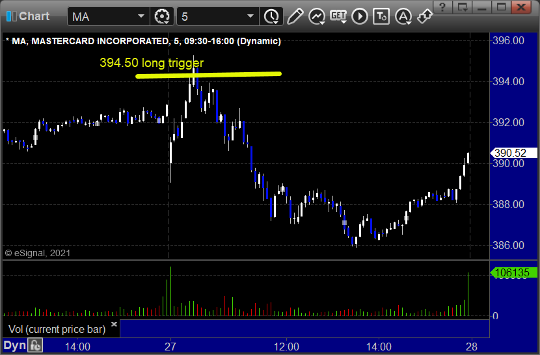This screenshot has width=540, height=355.
Task: Open the MA symbol dropdown
Action: point(141,16)
